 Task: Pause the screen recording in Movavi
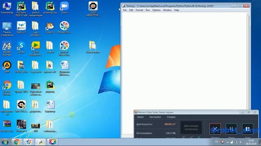coord(231,129)
